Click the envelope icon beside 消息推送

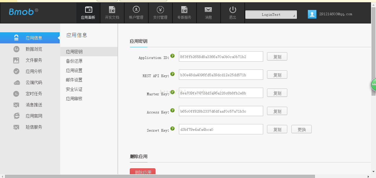16,105
